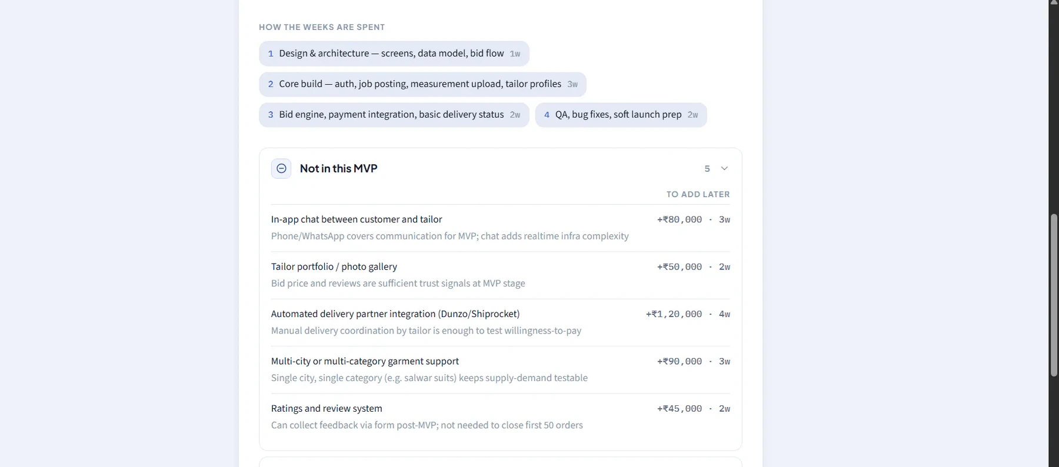Click step number 3 badge
The height and width of the screenshot is (467, 1059).
click(x=271, y=115)
